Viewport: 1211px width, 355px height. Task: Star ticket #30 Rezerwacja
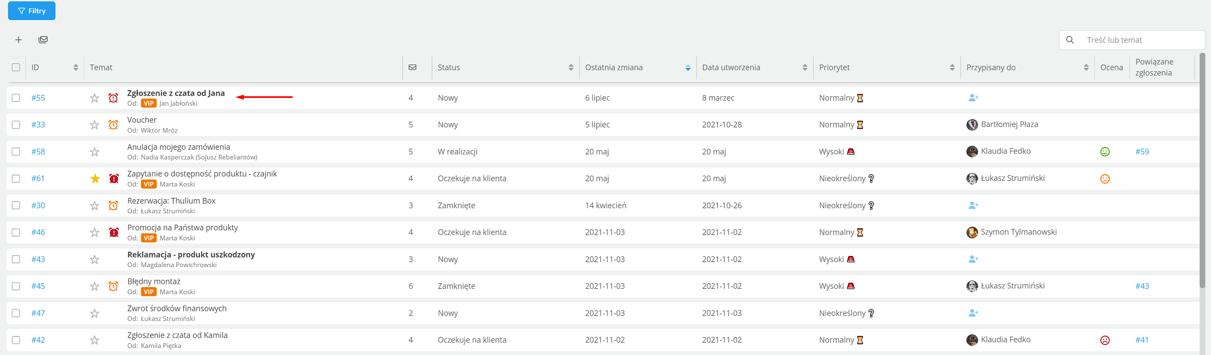point(95,205)
